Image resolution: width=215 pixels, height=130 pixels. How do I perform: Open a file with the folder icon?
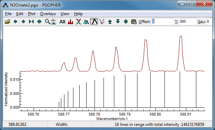[x=8, y=22]
